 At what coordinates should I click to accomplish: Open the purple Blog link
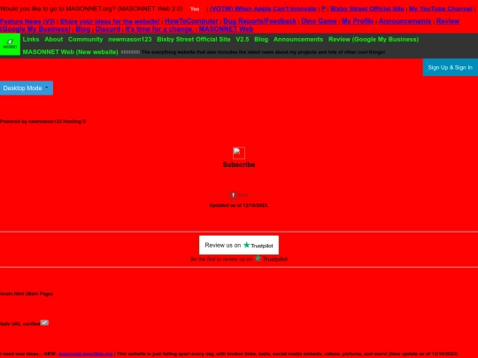pyautogui.click(x=83, y=29)
